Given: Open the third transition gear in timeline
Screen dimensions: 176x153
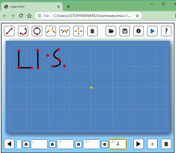Looking at the screenshot, I should (78, 144).
